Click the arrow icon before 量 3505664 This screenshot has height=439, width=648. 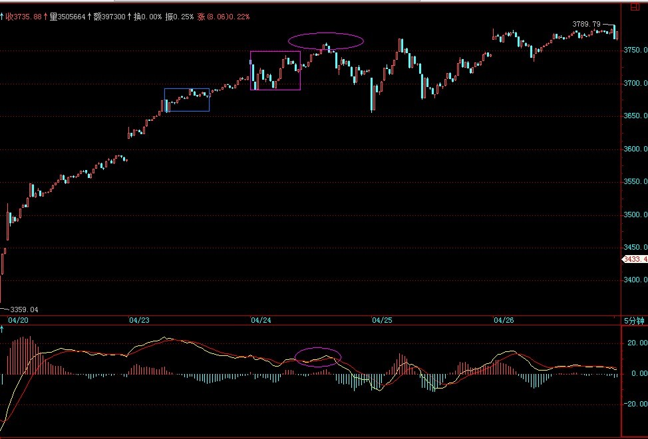point(46,16)
